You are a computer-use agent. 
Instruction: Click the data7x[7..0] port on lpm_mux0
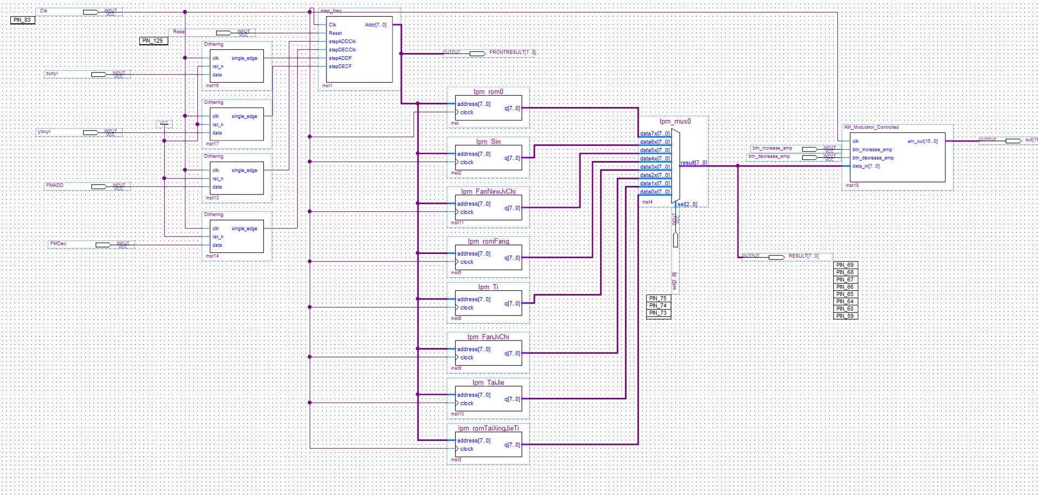coord(655,134)
